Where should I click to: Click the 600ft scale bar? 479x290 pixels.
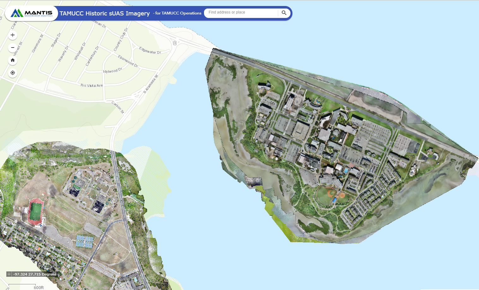tap(27, 287)
